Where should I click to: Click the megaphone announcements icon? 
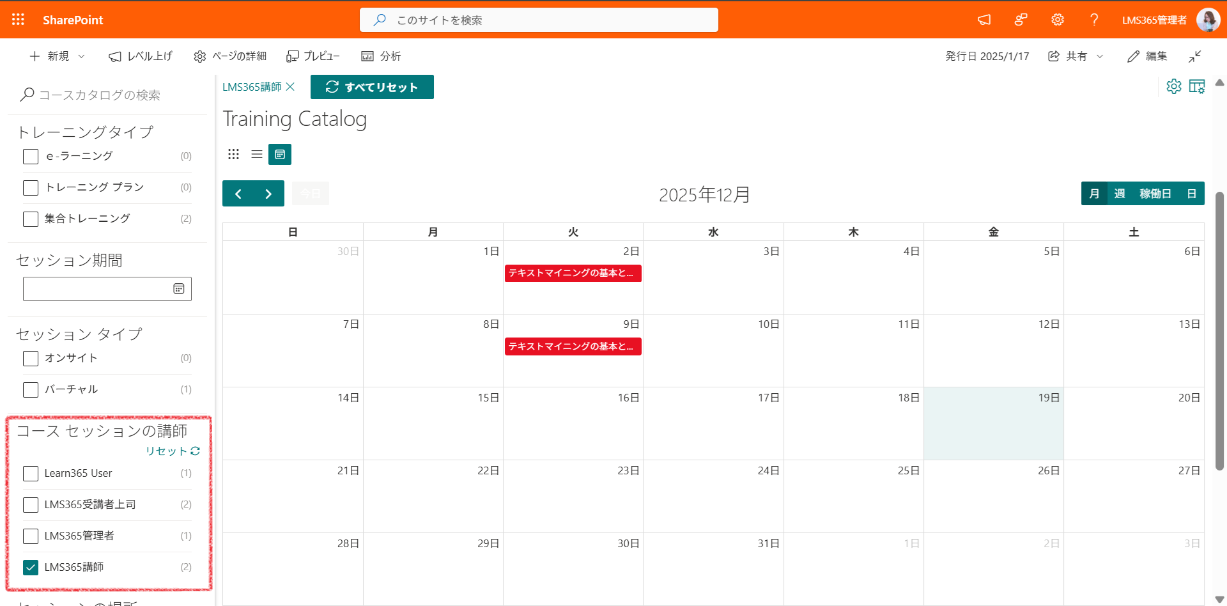[984, 20]
